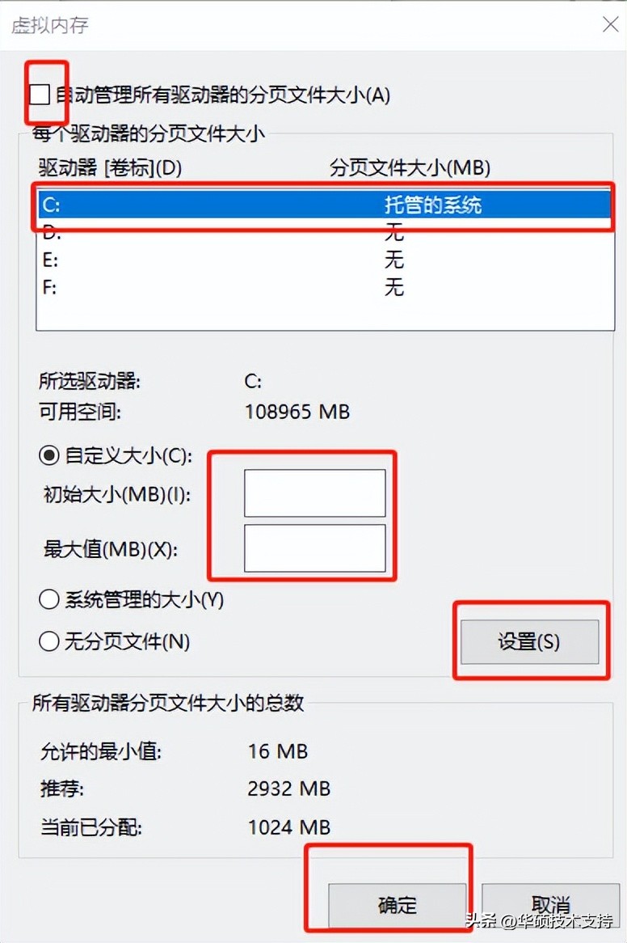
Task: Click the 可用空间 108965 MB value
Action: pos(297,412)
